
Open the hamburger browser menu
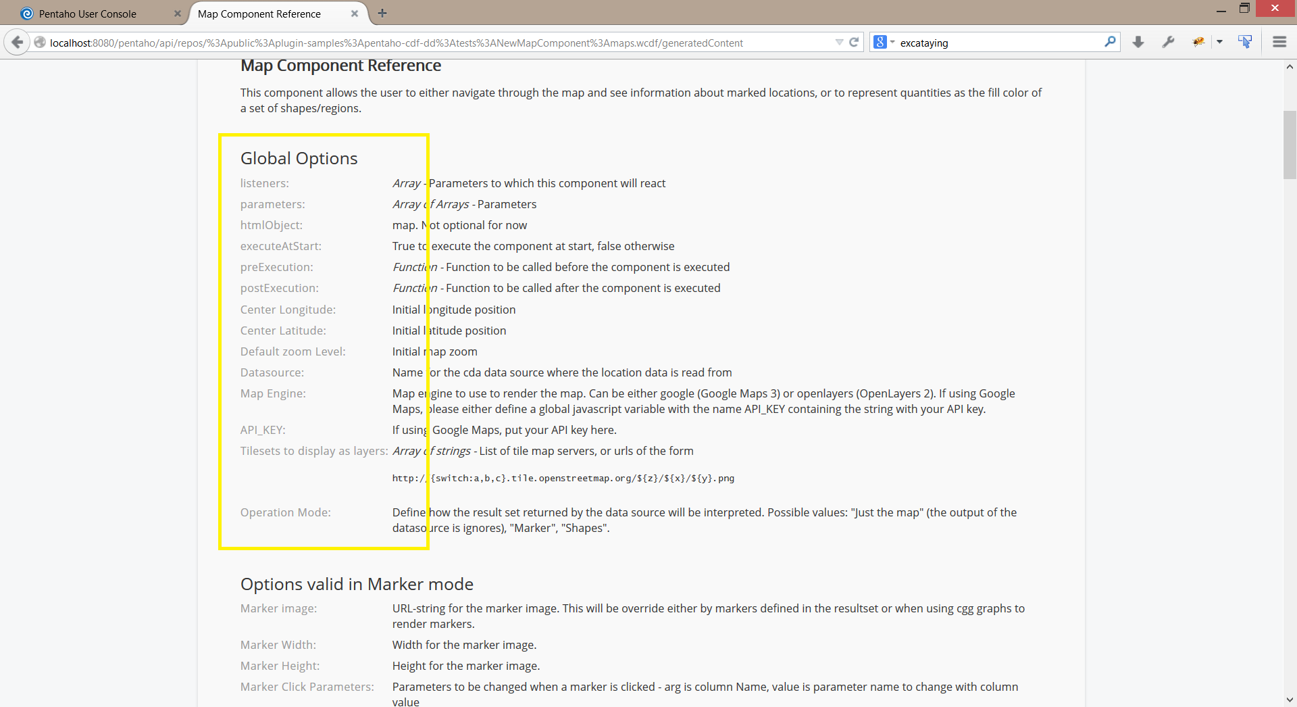(x=1279, y=42)
